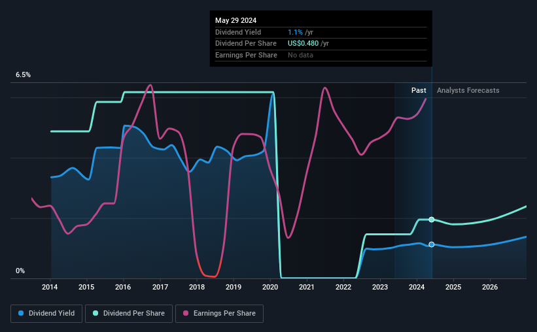Image resolution: width=537 pixels, height=332 pixels.
Task: Click the 2026 x-axis label
Action: 490,287
